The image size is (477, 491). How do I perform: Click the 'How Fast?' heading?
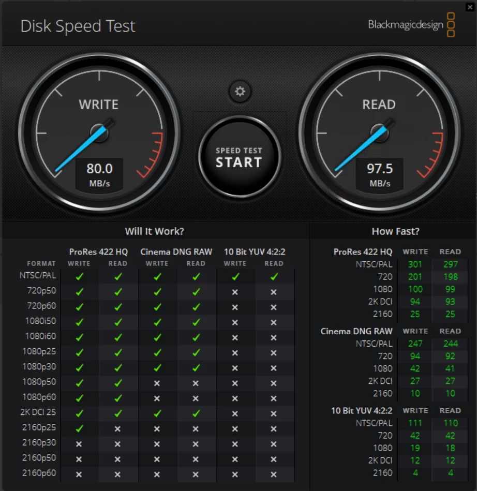[x=395, y=231]
